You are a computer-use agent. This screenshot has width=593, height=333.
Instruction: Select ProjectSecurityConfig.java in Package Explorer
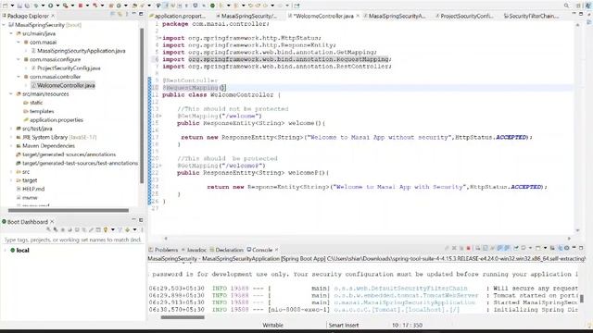69,68
